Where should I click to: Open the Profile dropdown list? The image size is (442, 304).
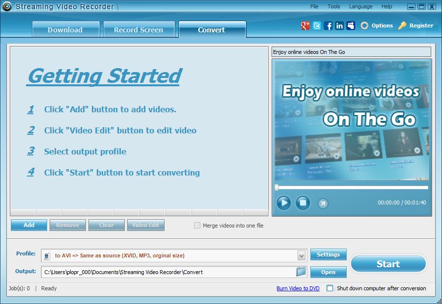pyautogui.click(x=301, y=254)
